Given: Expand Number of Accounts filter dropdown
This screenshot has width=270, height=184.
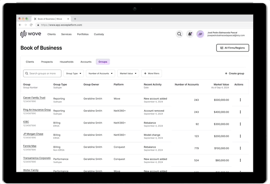Looking at the screenshot, I should coord(100,73).
